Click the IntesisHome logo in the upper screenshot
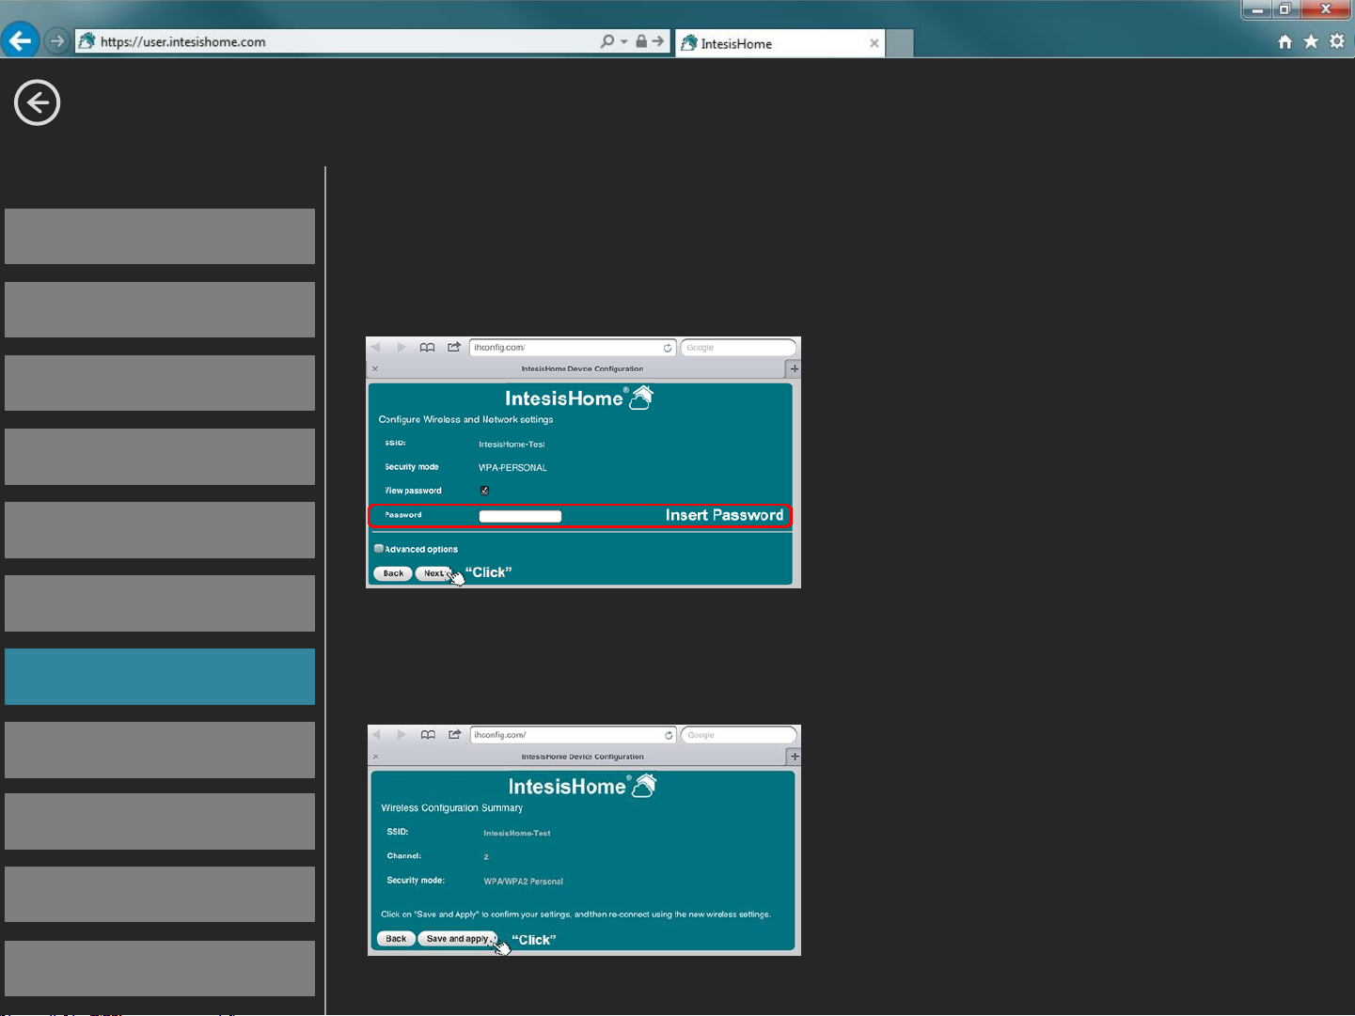1355x1016 pixels. (579, 398)
